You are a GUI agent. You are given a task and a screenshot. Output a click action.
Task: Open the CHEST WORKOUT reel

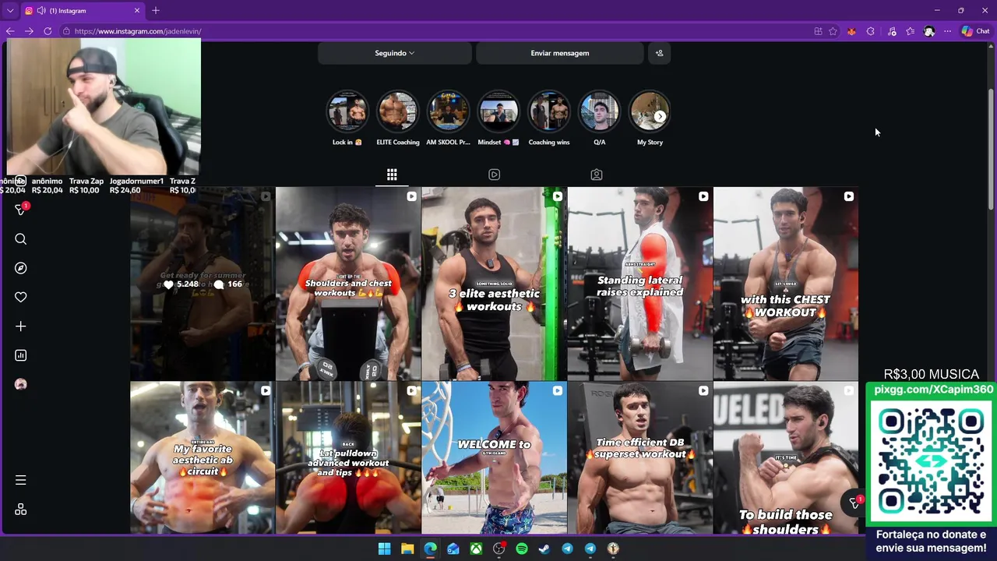[785, 284]
